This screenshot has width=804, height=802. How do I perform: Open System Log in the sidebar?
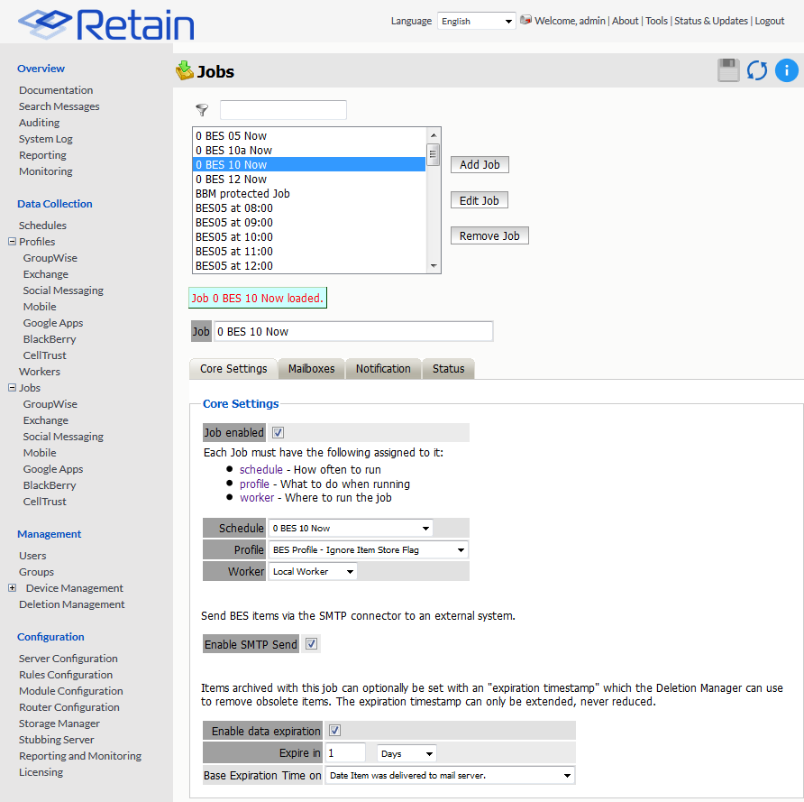click(x=46, y=139)
